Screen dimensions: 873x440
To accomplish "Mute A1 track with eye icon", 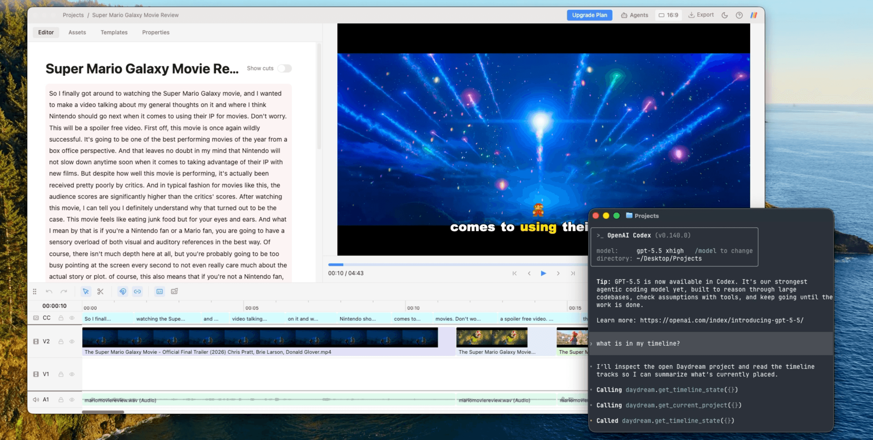I will [x=72, y=400].
